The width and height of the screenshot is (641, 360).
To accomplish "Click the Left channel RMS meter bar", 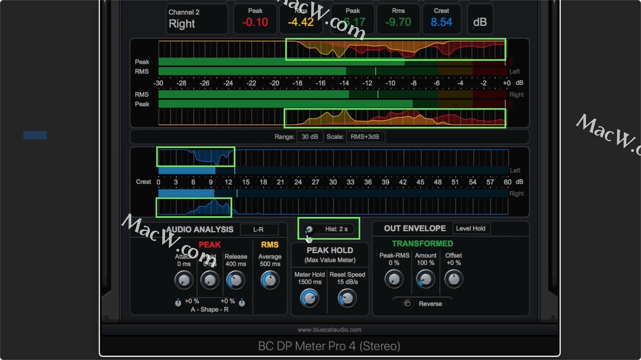I will tap(333, 71).
